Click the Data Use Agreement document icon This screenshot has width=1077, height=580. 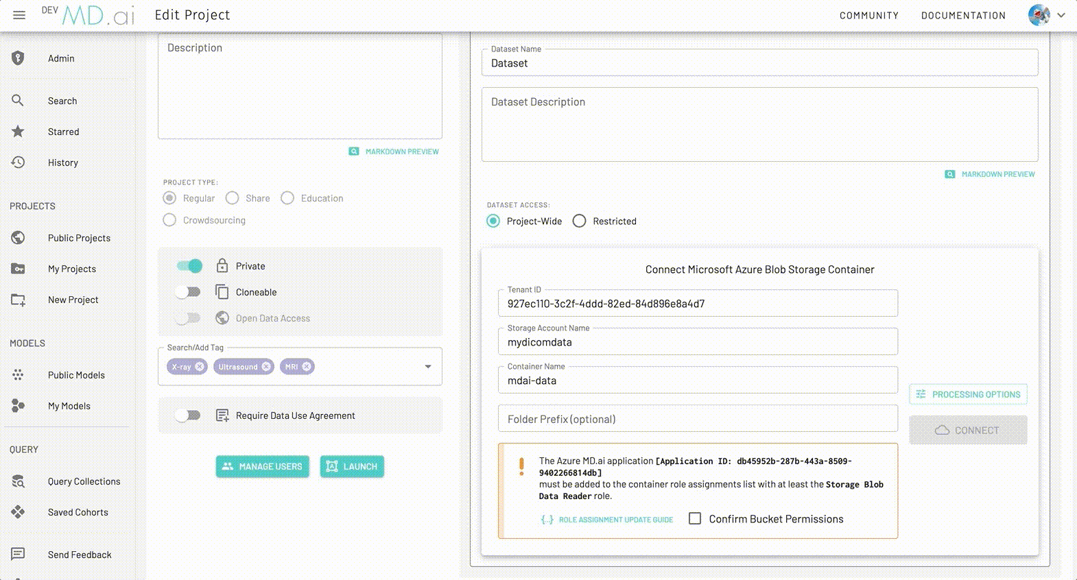click(222, 415)
